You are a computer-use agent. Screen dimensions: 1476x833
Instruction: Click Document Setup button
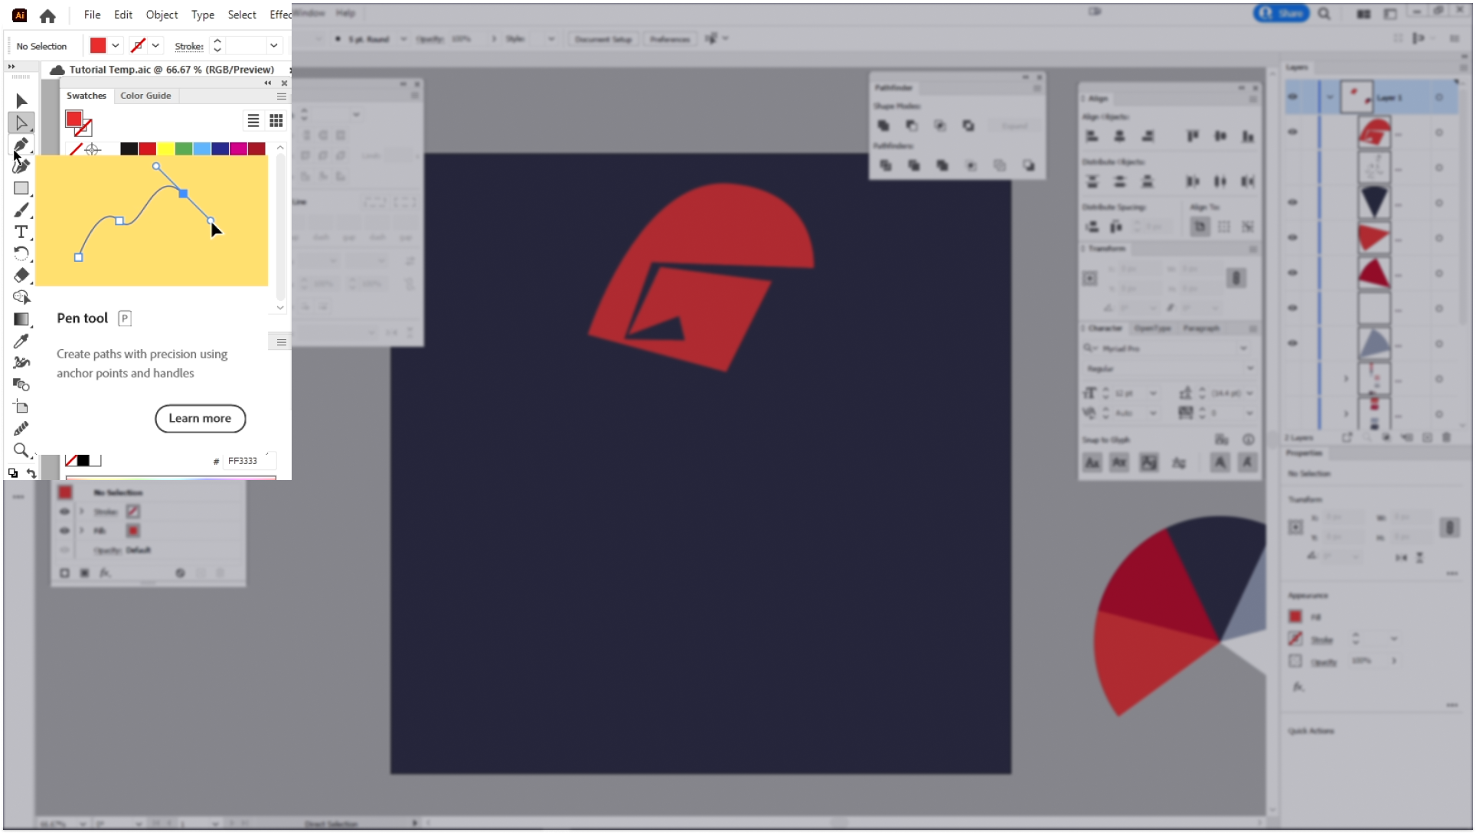coord(603,39)
